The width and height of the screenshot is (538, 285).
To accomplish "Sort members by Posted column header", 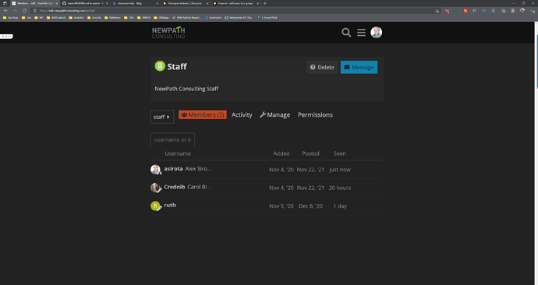I will coord(310,153).
